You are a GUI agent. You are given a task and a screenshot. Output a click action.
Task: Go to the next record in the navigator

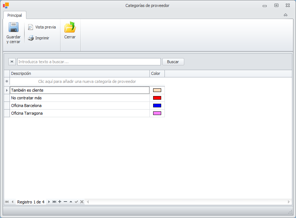pyautogui.click(x=49, y=202)
